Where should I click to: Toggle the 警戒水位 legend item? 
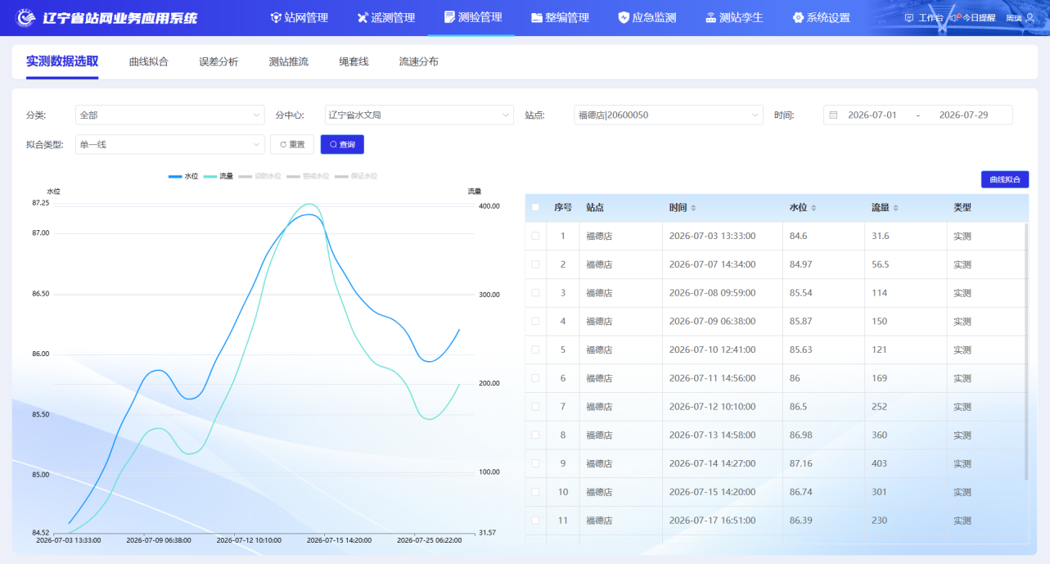click(308, 176)
